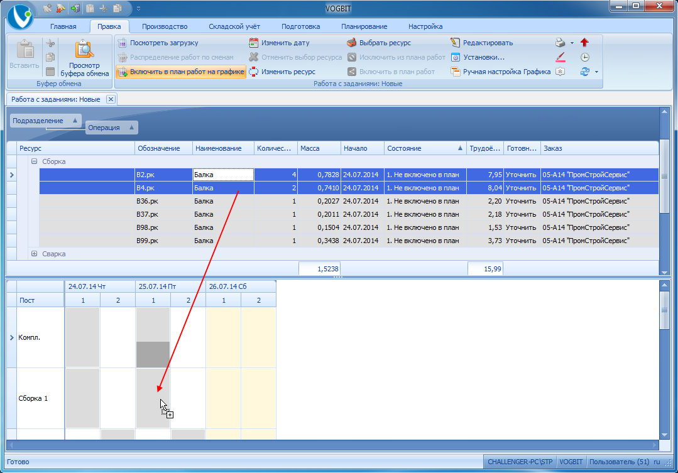Select the Планирование tab
678x473 pixels.
364,26
